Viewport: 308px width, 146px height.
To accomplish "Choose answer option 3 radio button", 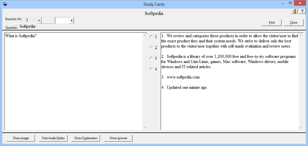I will [152, 58].
